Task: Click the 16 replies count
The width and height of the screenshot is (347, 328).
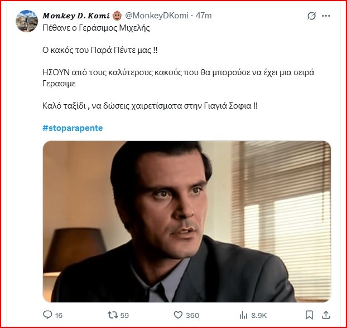Action: pos(59,316)
